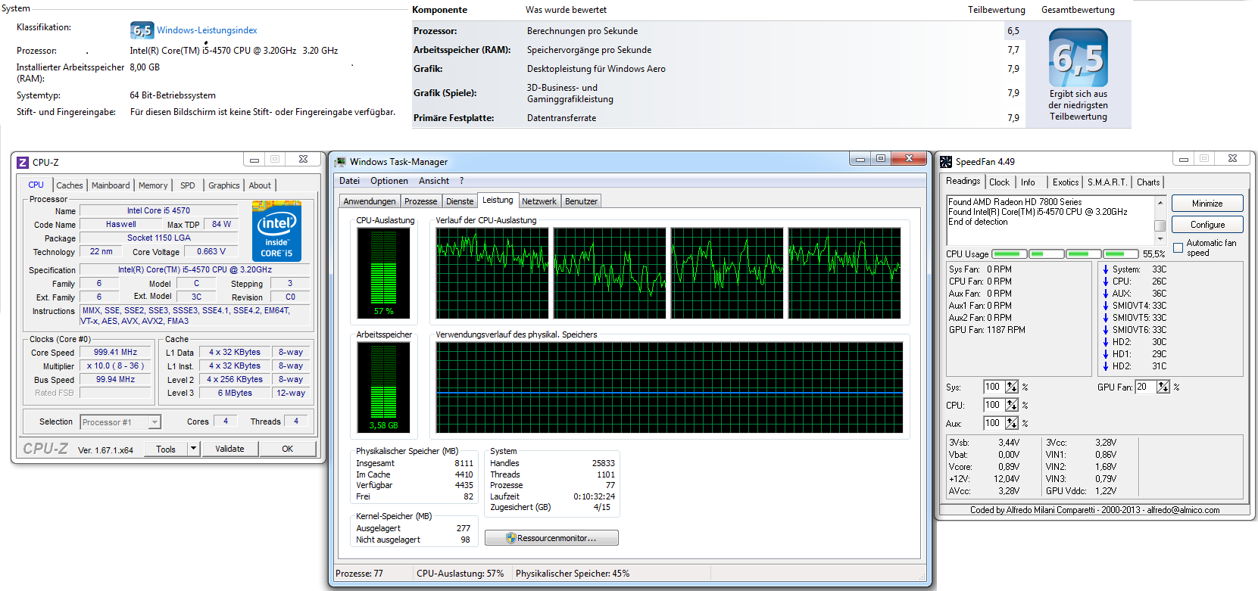Open the Clock tab in SpeedFan
Image resolution: width=1258 pixels, height=591 pixels.
point(999,182)
